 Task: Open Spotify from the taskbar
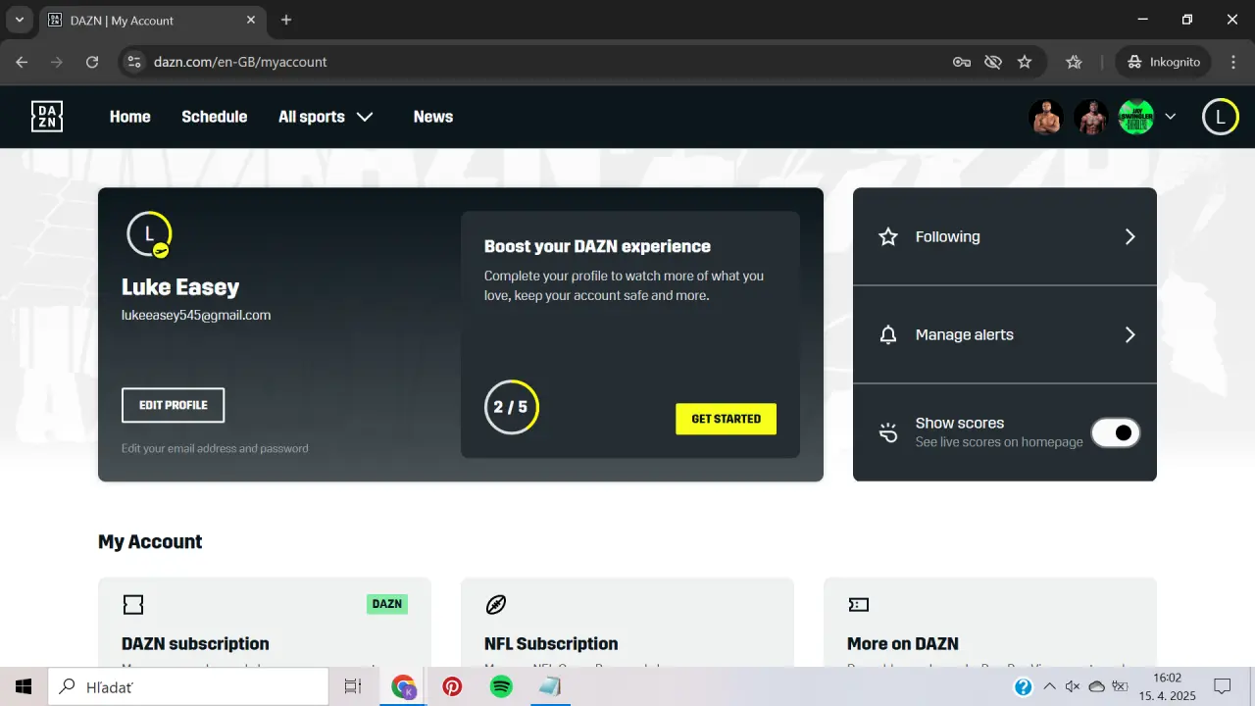[501, 686]
